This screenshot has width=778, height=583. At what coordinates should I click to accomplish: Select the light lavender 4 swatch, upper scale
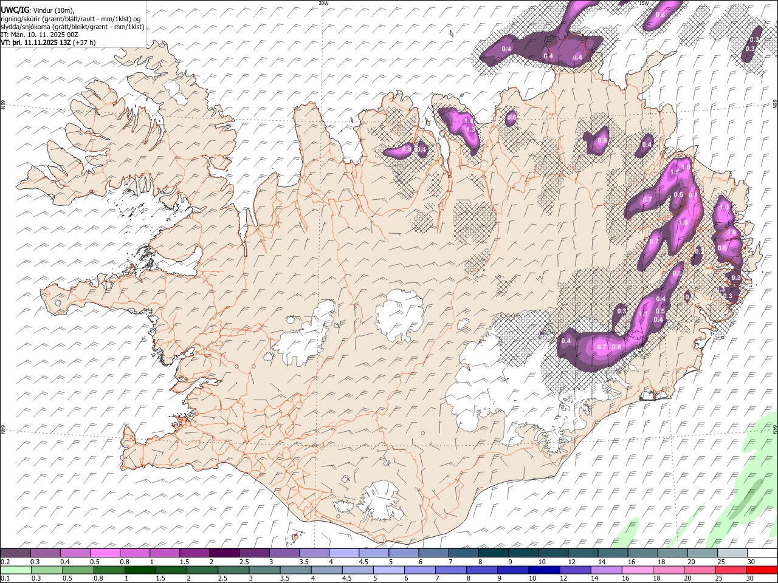point(343,553)
